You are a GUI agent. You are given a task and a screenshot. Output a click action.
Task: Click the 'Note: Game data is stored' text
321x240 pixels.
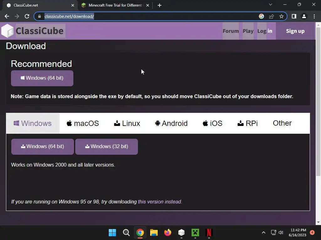(x=152, y=96)
